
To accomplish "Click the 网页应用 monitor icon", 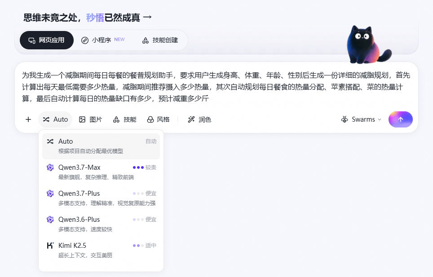I will point(32,40).
